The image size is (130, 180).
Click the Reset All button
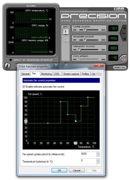coord(120,67)
